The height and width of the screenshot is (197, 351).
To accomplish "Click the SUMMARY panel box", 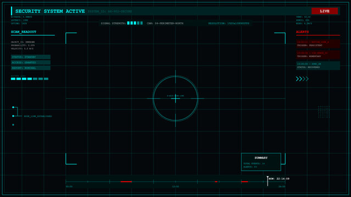I will click(x=261, y=162).
